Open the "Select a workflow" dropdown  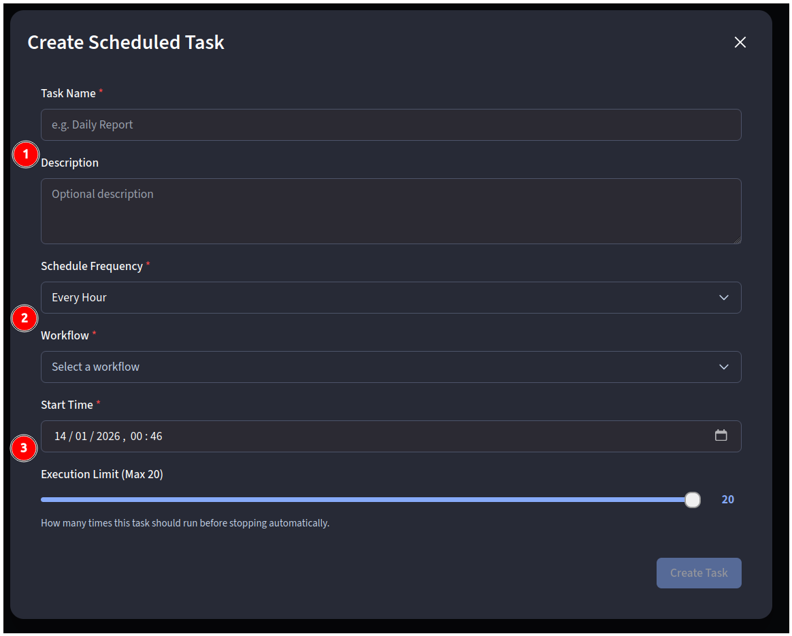coord(381,367)
